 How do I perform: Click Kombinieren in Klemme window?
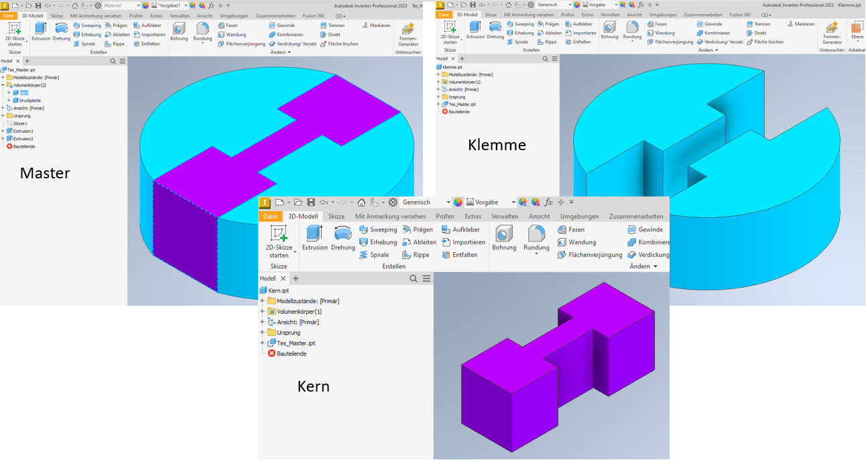[x=713, y=33]
